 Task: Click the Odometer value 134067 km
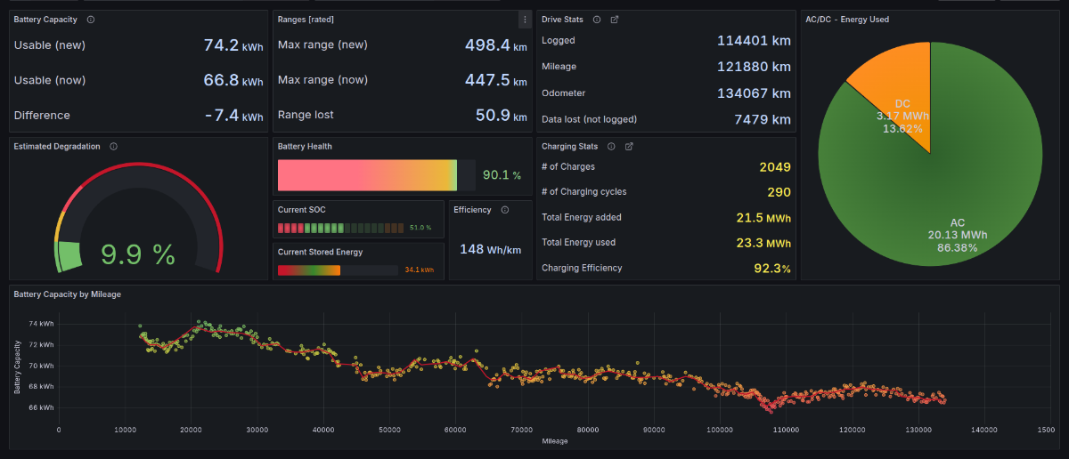pyautogui.click(x=754, y=93)
